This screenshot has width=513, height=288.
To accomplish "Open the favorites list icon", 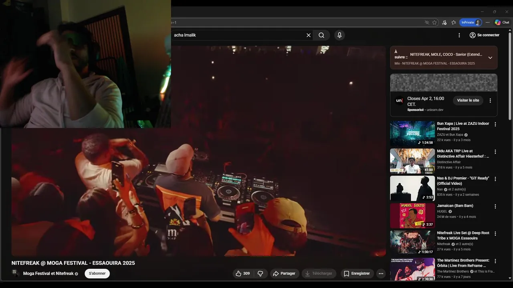I will tap(454, 22).
